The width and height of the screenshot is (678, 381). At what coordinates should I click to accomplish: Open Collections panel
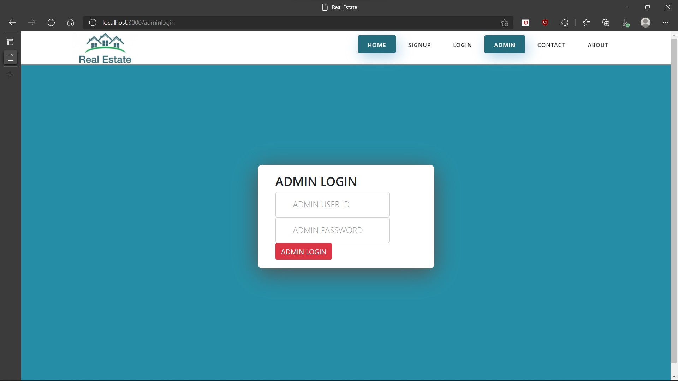coord(606,23)
